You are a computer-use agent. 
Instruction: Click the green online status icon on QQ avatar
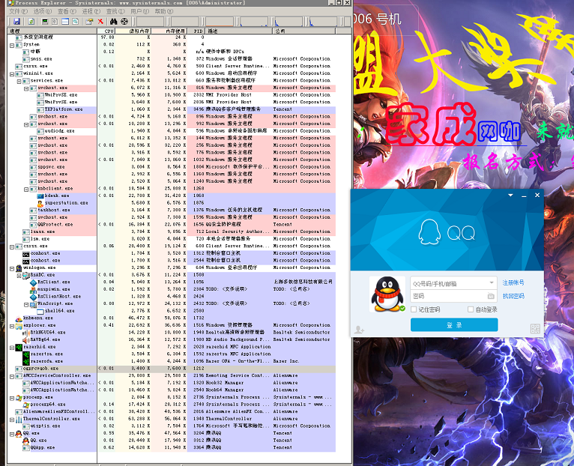coord(402,308)
